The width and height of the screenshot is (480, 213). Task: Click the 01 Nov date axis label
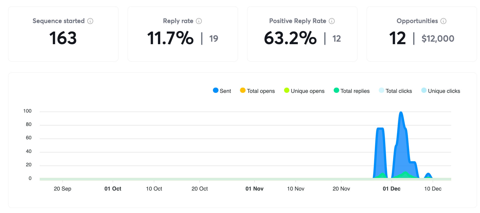pyautogui.click(x=254, y=189)
